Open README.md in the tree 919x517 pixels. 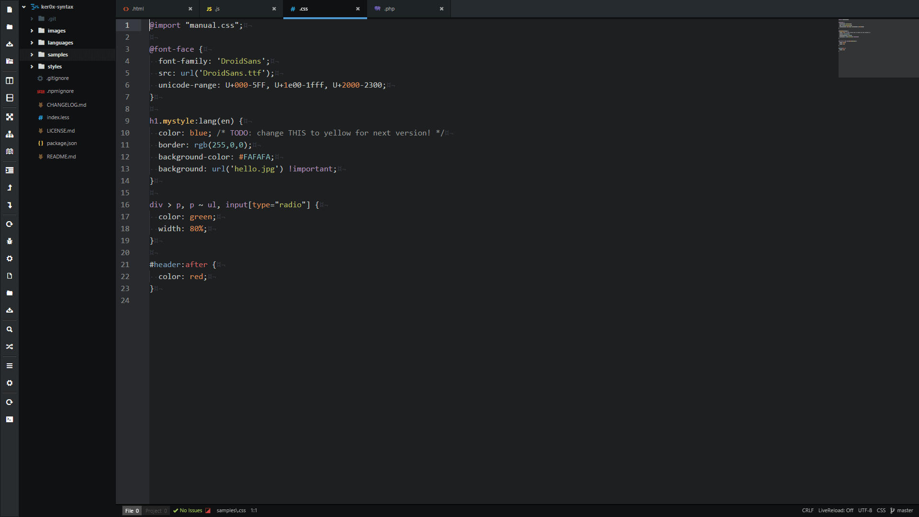click(x=61, y=157)
